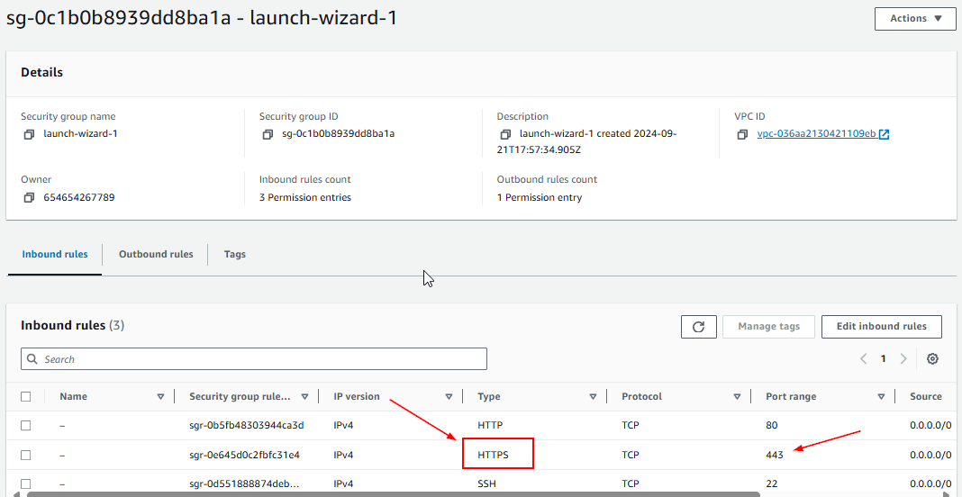Open the Tags tab
Screen dimensions: 962x497
pos(235,254)
